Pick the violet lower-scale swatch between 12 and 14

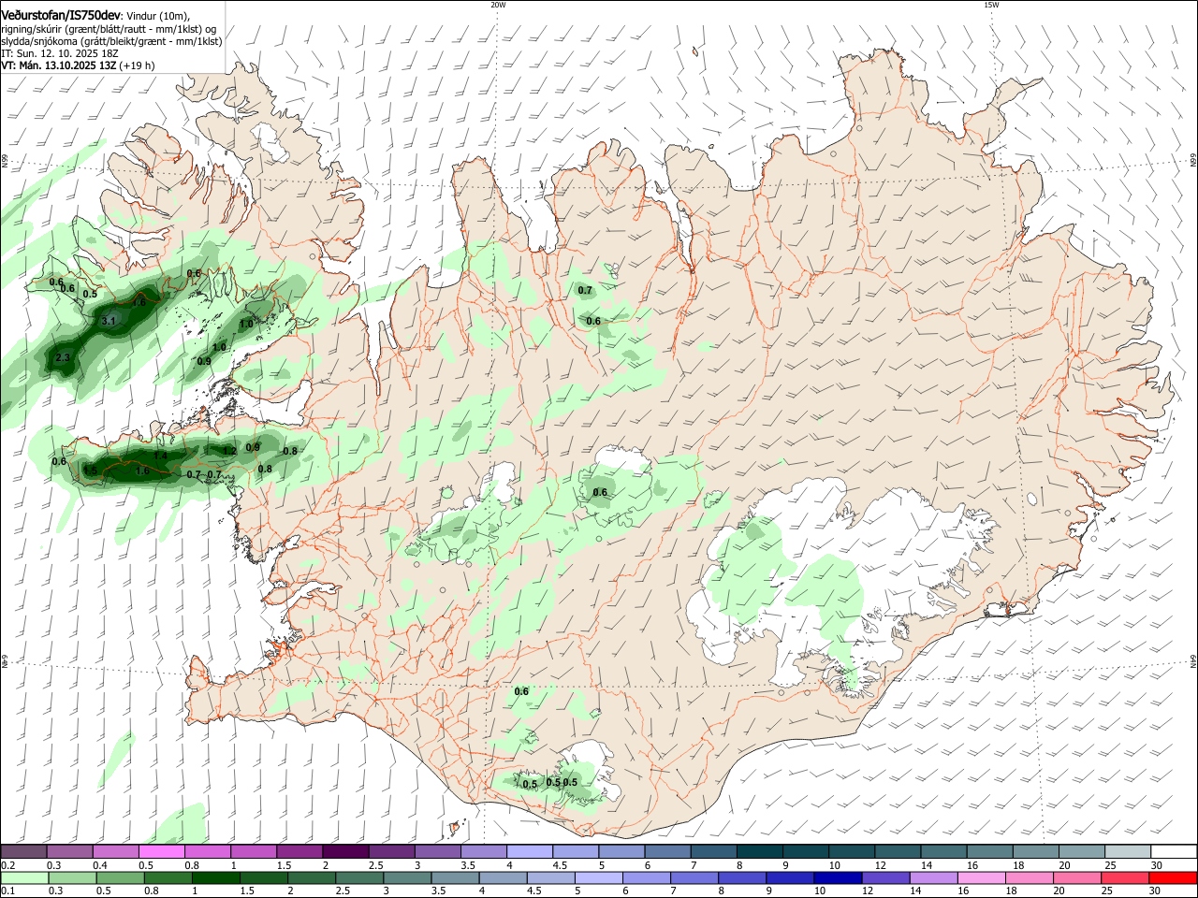pyautogui.click(x=885, y=877)
